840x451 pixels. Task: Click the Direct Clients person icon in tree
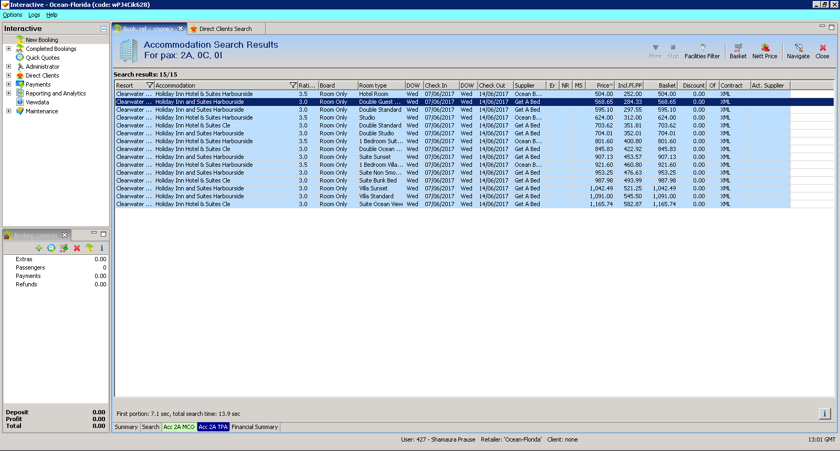tap(20, 76)
